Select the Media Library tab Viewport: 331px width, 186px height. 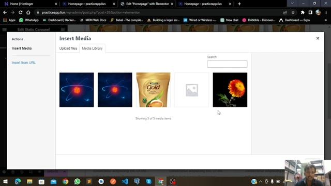coord(92,48)
